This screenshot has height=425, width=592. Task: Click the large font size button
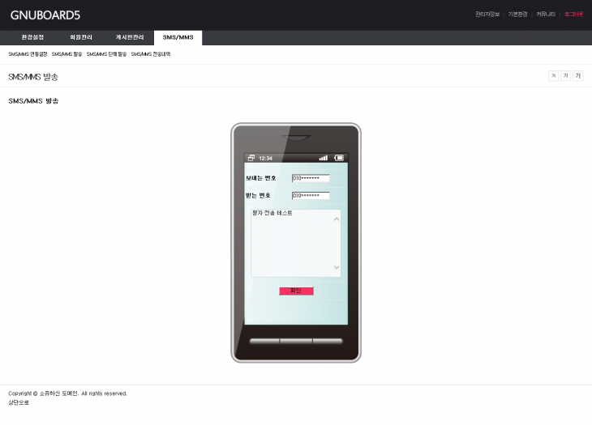click(x=577, y=76)
